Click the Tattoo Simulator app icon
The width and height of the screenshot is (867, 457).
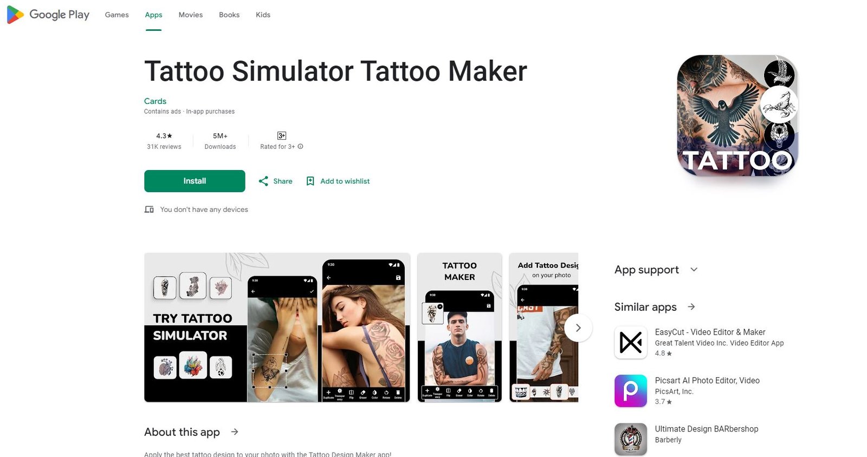coord(737,115)
